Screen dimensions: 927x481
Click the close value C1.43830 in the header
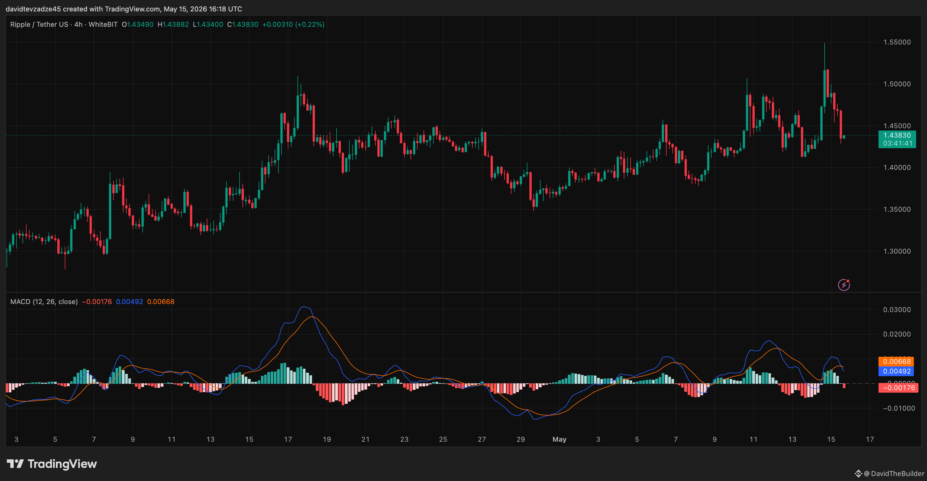point(243,25)
